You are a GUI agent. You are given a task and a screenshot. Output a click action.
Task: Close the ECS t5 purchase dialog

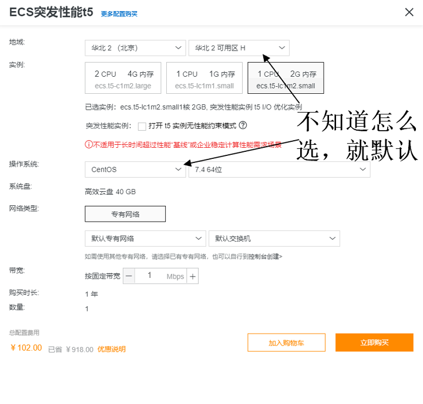409,12
